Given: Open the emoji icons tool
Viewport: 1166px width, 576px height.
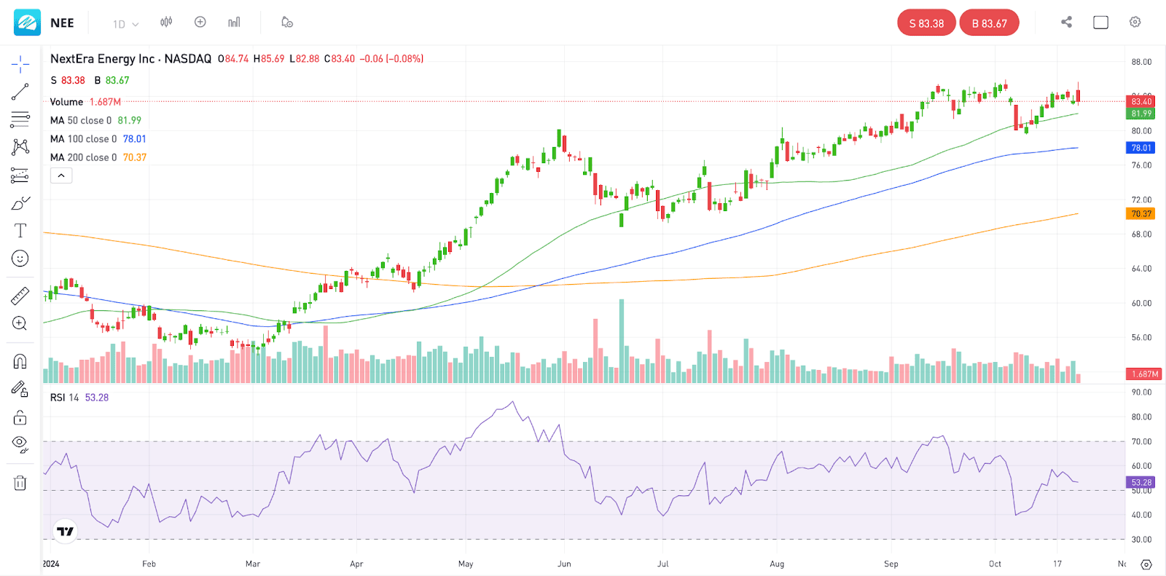Looking at the screenshot, I should [x=20, y=259].
